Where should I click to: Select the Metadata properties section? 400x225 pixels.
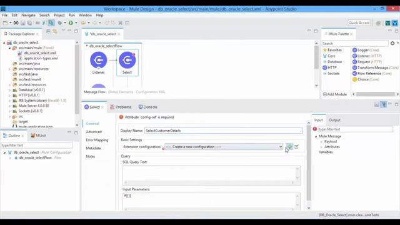pyautogui.click(x=93, y=148)
